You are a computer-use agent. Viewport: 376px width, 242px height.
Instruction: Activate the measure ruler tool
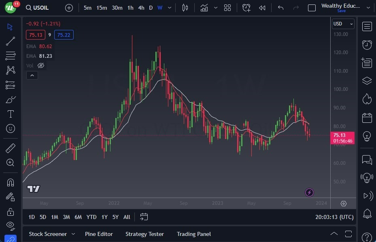click(10, 148)
